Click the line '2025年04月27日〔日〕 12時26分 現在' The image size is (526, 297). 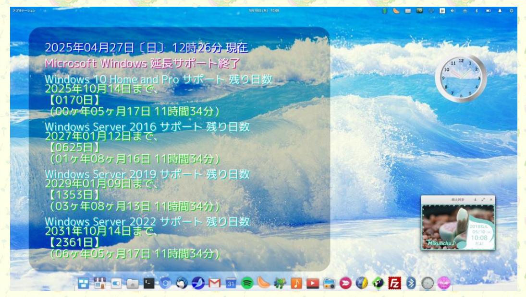pos(146,48)
